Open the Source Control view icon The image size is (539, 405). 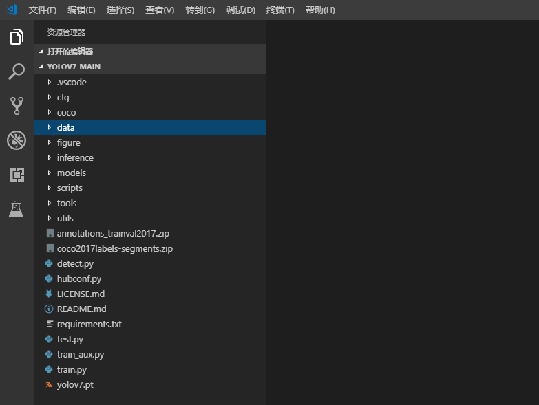[17, 106]
